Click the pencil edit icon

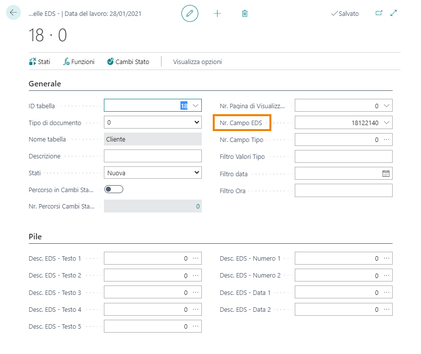point(189,13)
